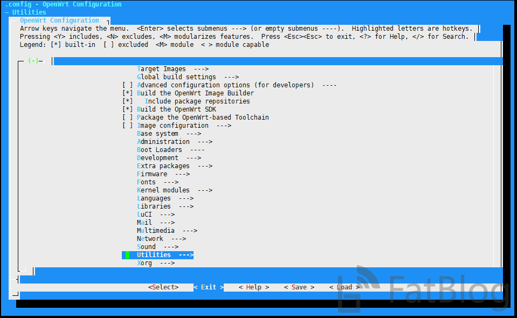This screenshot has width=517, height=318.
Task: Click the Select button
Action: click(163, 287)
